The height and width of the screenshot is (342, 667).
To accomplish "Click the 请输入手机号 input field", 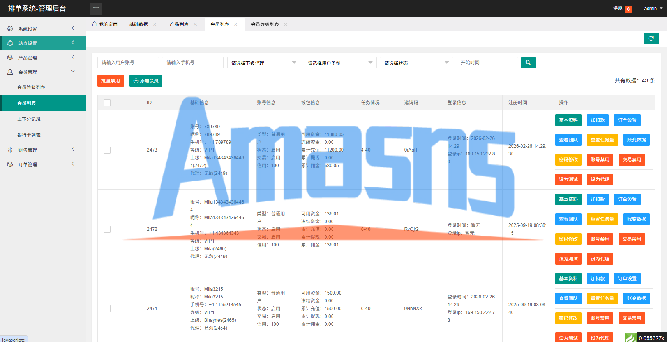I will (x=193, y=63).
